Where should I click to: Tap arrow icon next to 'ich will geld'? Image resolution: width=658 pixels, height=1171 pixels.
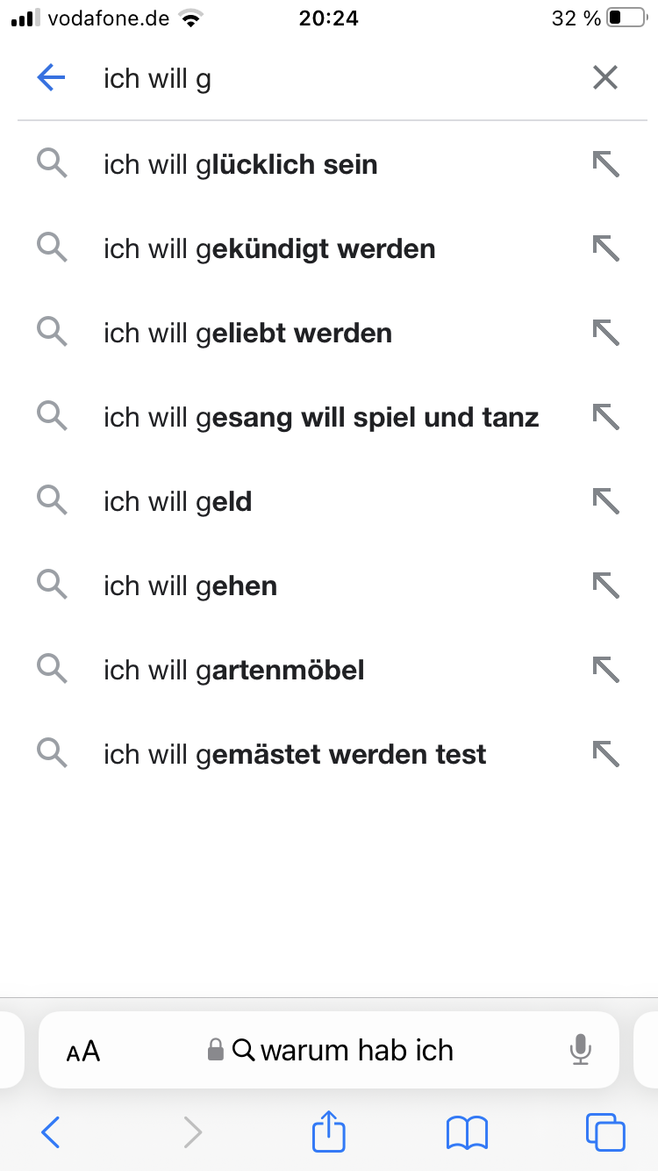click(x=605, y=501)
